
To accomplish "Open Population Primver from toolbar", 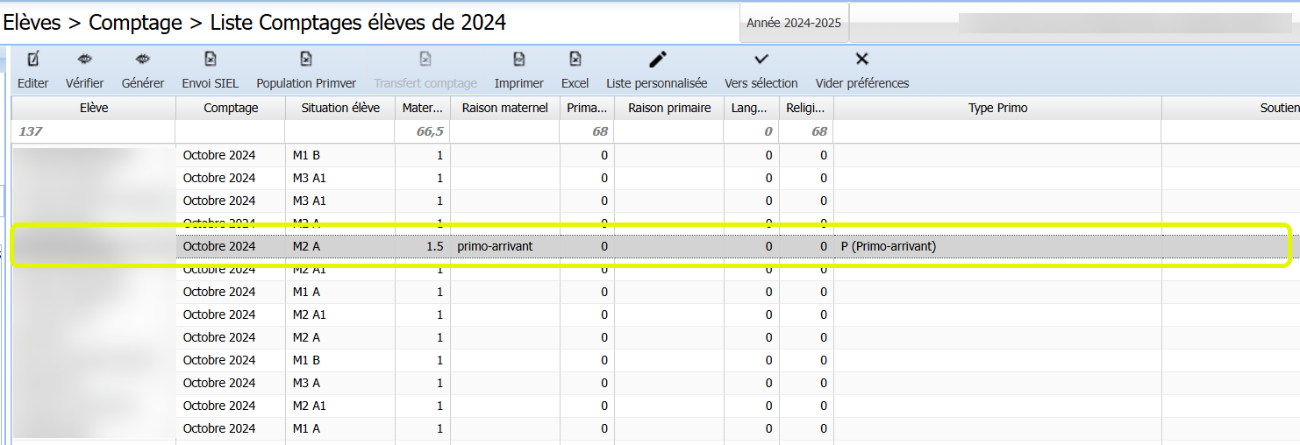I will (305, 60).
